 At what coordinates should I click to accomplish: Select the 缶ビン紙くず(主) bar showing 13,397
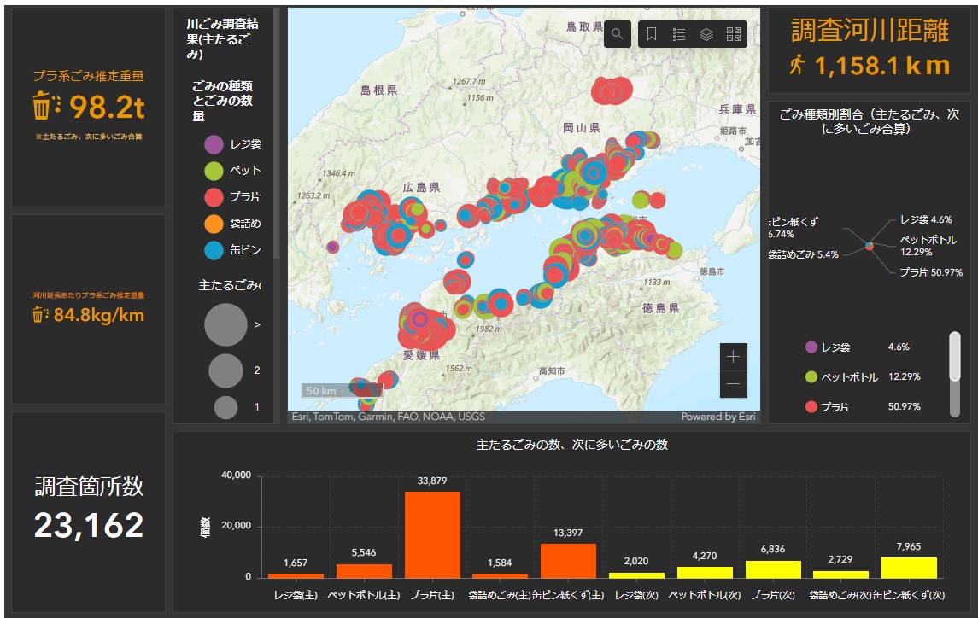(568, 560)
